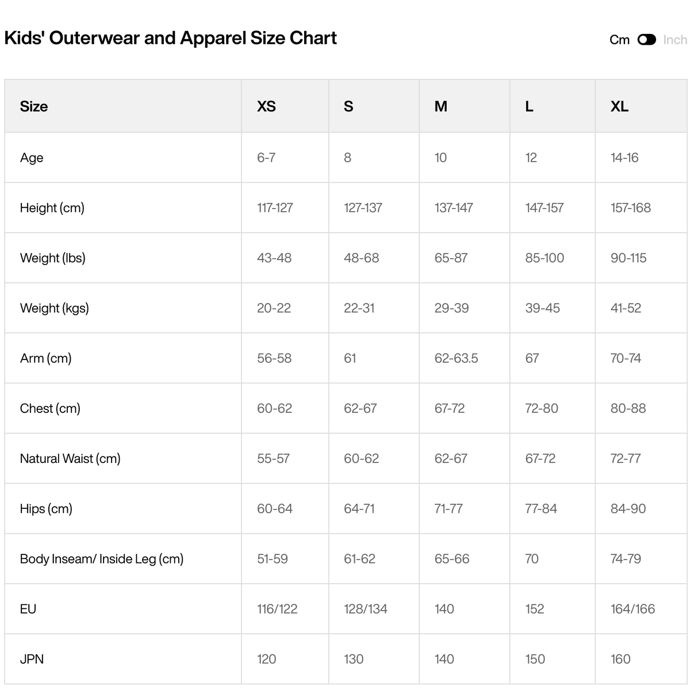Viewport: 690px width, 690px height.
Task: Toggle the Cm/Inch unit switch
Action: tap(647, 40)
